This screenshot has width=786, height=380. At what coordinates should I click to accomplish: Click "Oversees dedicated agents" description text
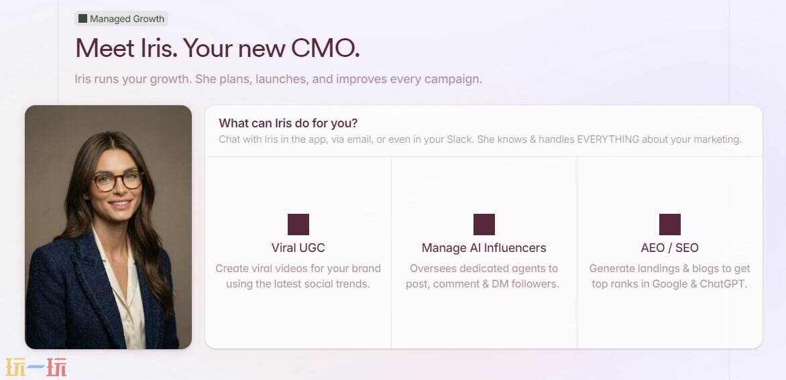coord(484,268)
